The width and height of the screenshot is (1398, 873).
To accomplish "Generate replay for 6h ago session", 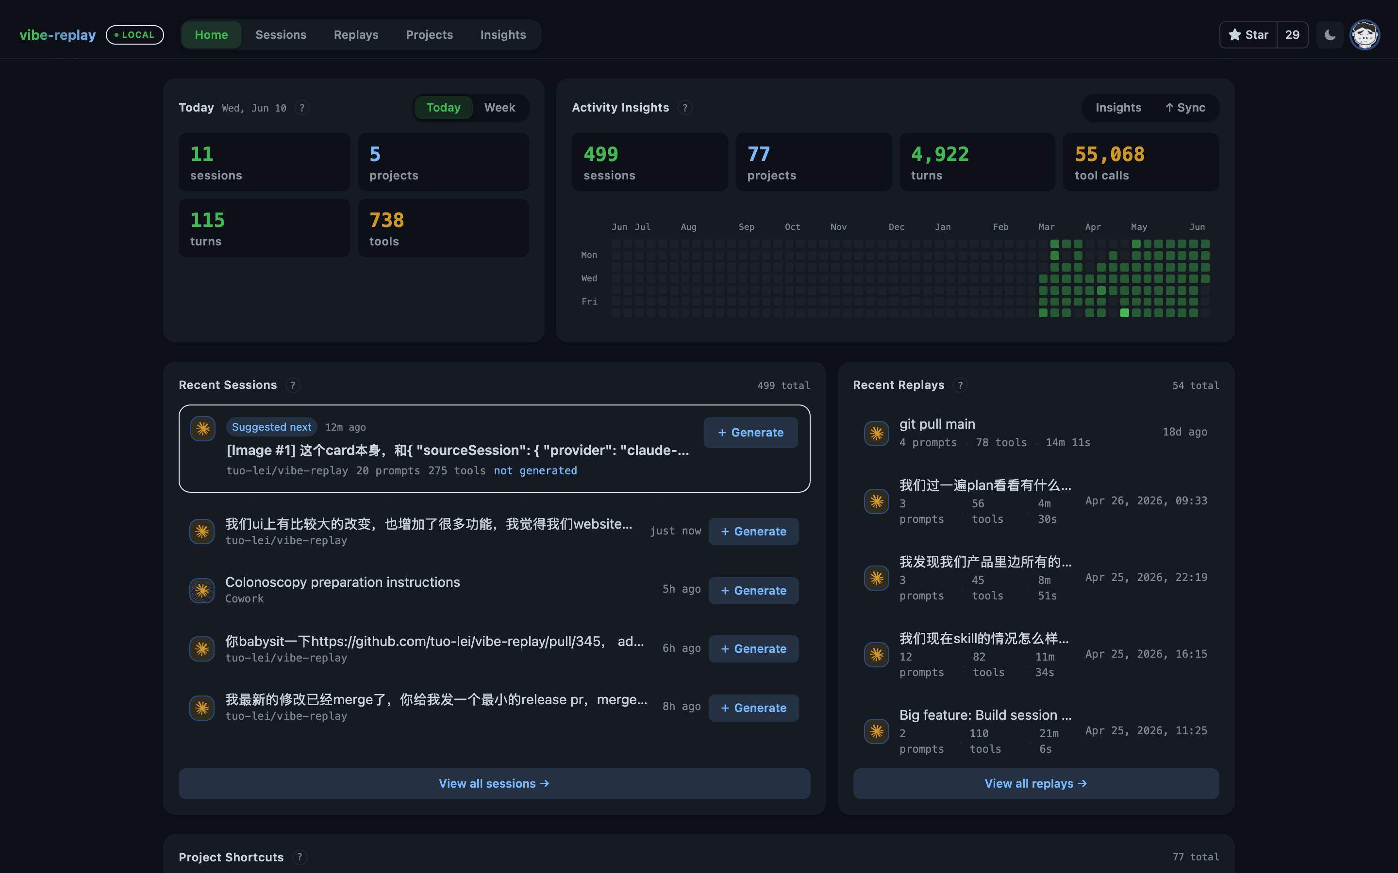I will [x=753, y=649].
